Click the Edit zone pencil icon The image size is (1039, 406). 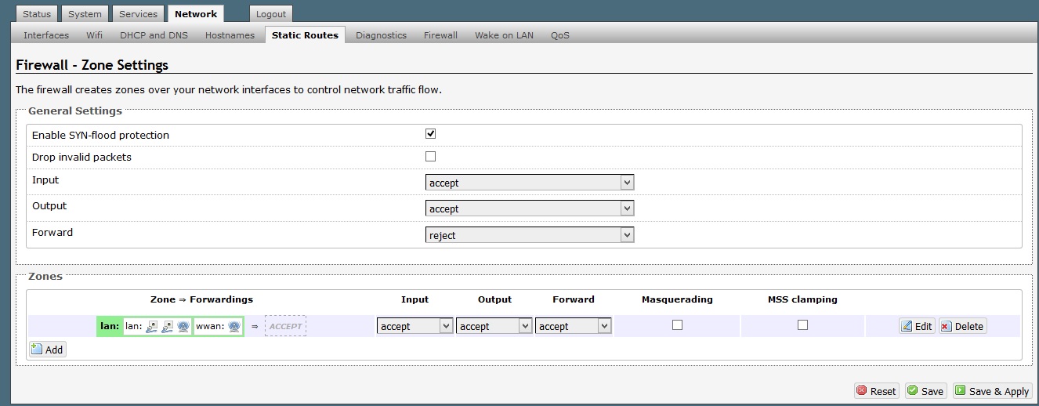coord(907,327)
